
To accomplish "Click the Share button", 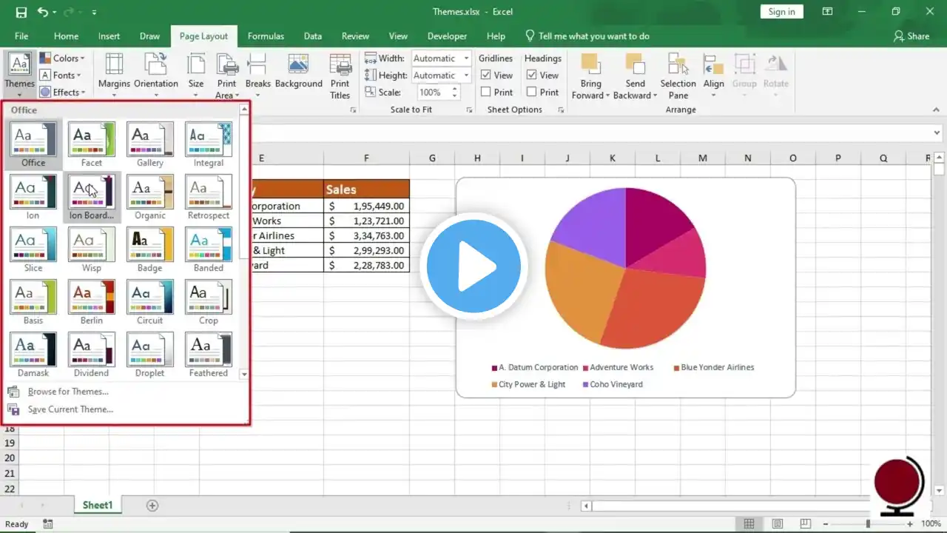I will pos(911,36).
